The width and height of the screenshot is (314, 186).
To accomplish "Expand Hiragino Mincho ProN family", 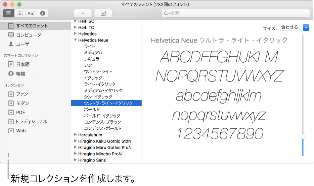I will [76, 153].
